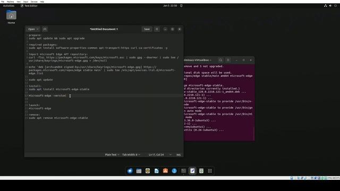Screen dimensions: 340x191
Task: Open the Trash icon in the dock
Action: click(201, 171)
